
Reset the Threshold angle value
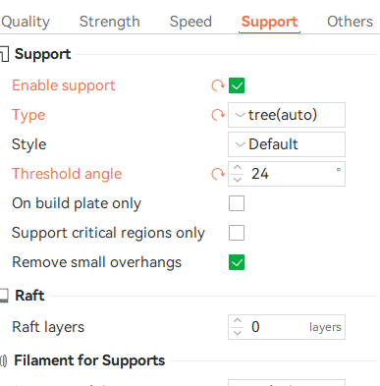point(218,174)
